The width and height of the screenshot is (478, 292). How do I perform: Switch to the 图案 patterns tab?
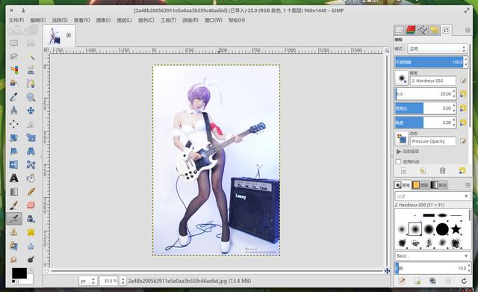click(x=420, y=184)
